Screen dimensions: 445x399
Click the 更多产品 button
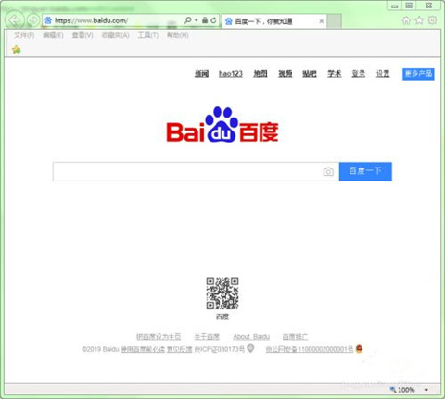[x=418, y=74]
